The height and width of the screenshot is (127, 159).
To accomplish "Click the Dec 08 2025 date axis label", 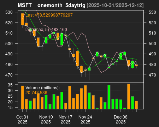I will [120, 120].
